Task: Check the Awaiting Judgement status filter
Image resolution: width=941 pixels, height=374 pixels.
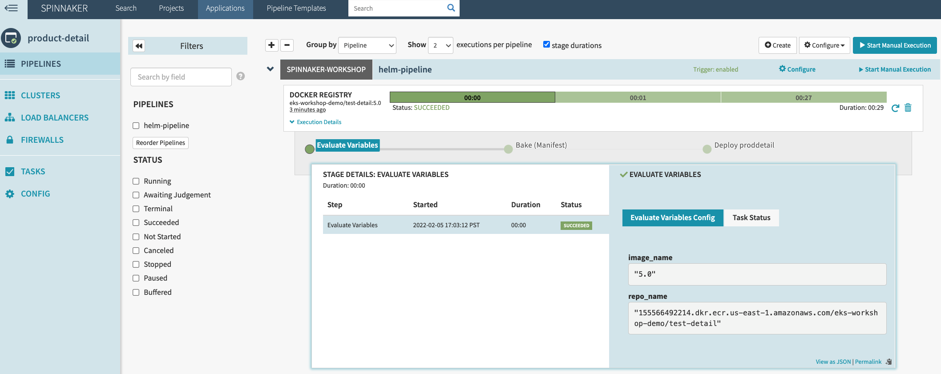Action: (136, 195)
